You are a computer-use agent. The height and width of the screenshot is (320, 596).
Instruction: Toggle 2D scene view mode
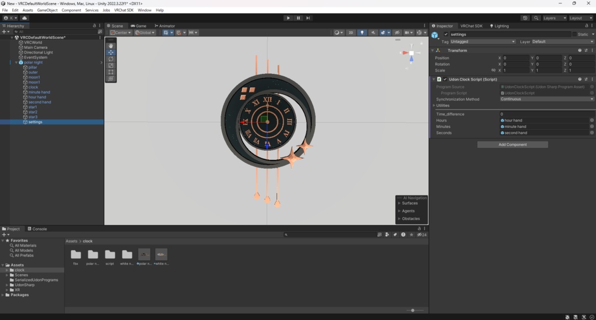pos(351,33)
